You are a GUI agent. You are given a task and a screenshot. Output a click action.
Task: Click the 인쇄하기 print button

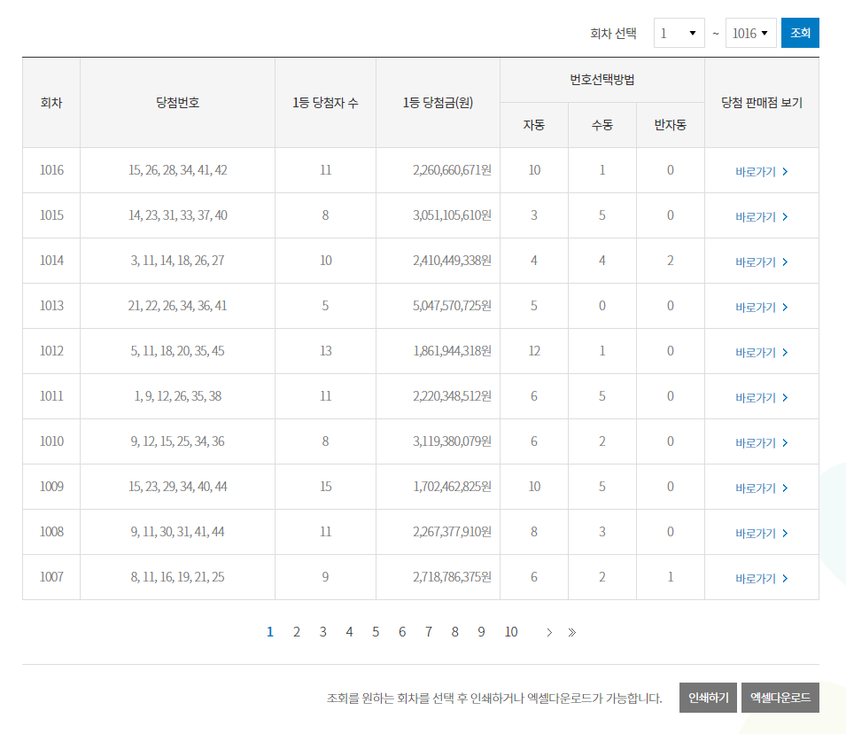click(x=708, y=698)
